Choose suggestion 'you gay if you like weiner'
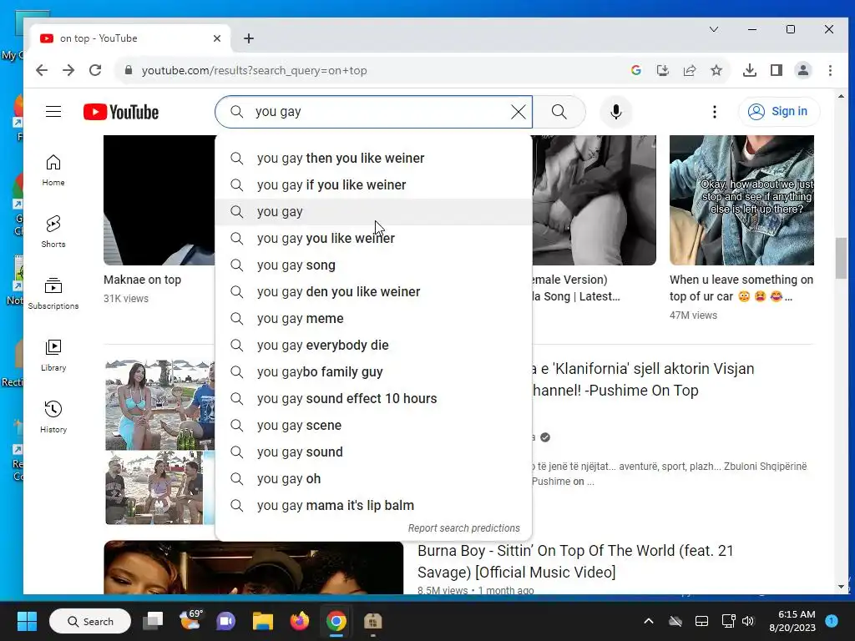Screen dimensions: 855x641 click(x=373, y=184)
